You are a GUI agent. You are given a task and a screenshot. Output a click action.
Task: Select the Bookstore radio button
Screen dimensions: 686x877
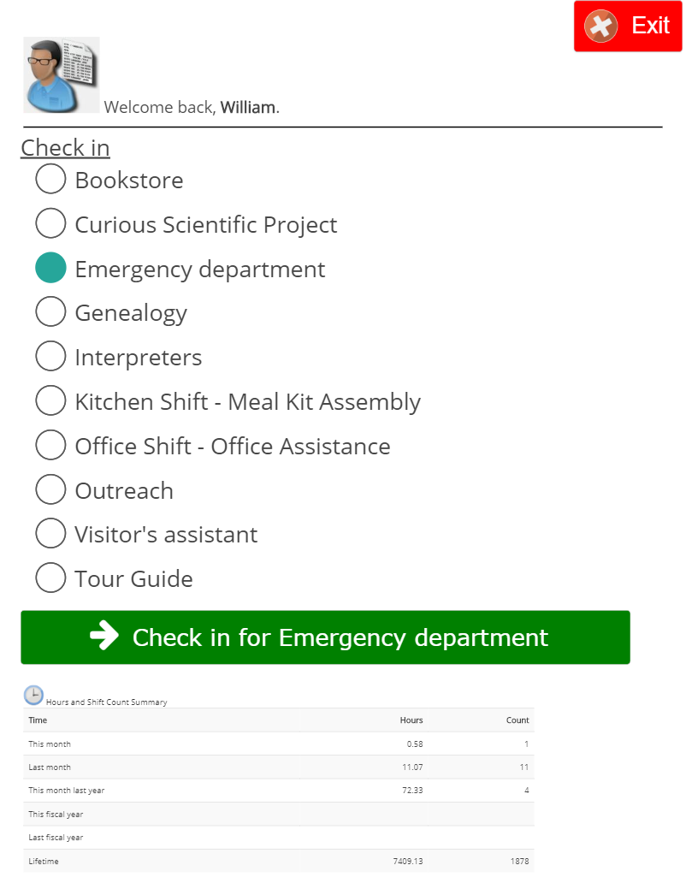click(x=50, y=180)
